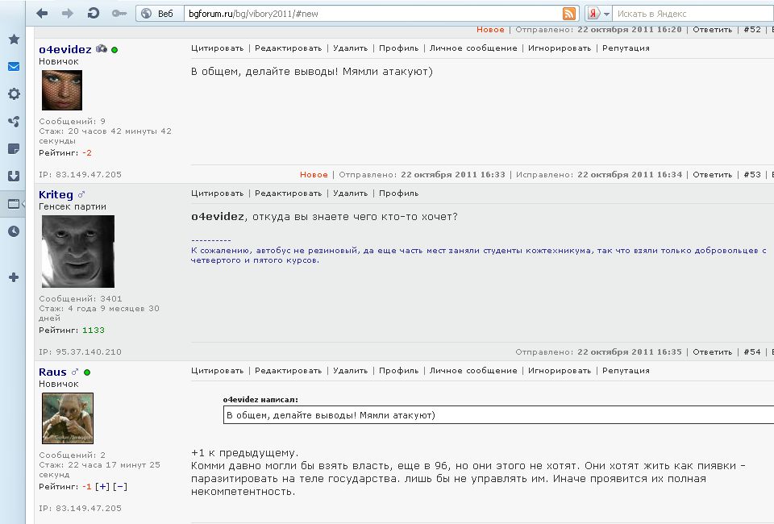The height and width of the screenshot is (524, 774).
Task: Reload the page with the refresh icon
Action: pos(94,14)
